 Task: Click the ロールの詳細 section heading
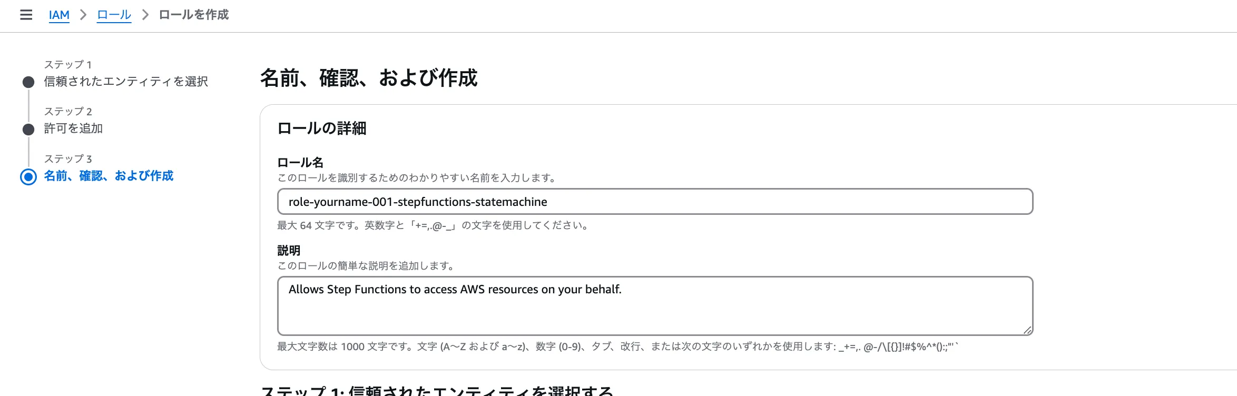point(321,128)
